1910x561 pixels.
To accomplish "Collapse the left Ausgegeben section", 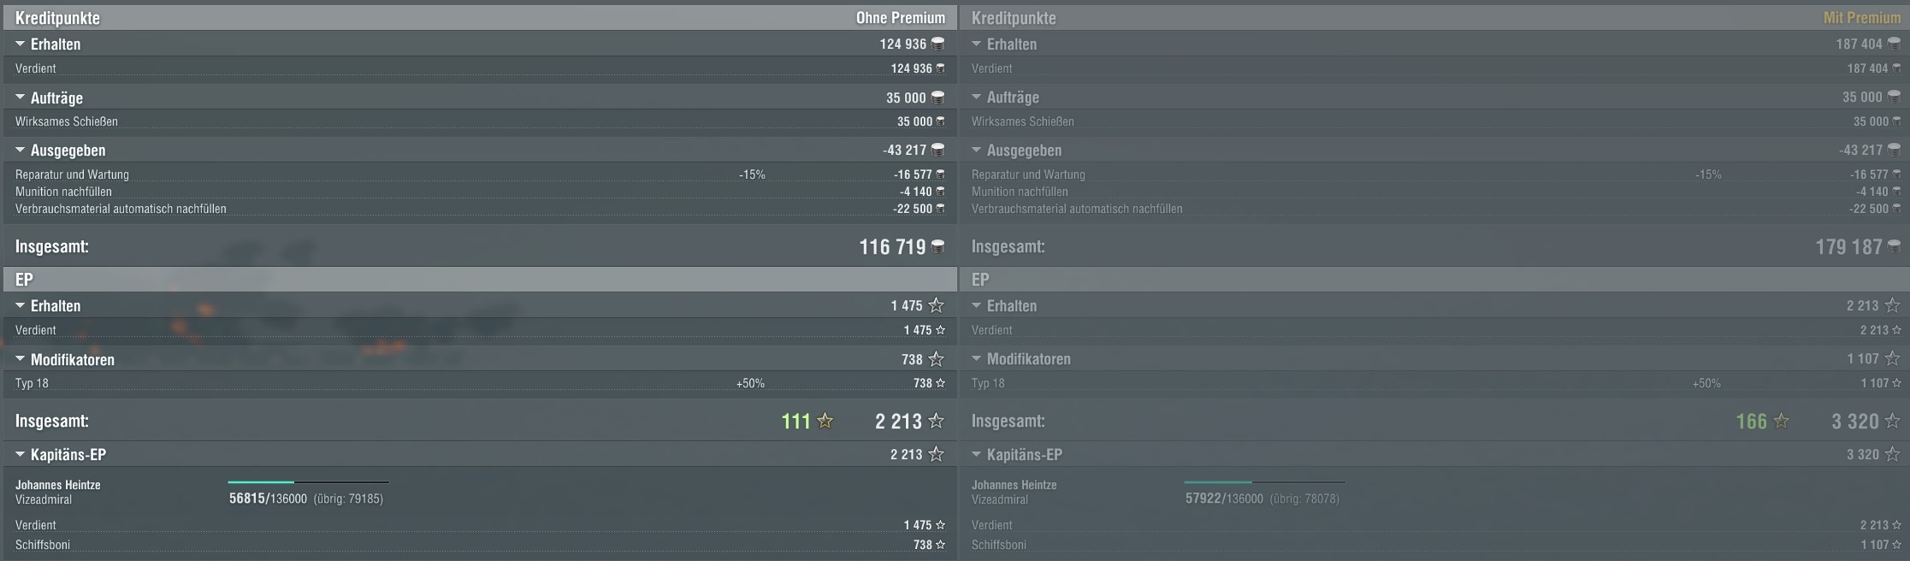I will click(21, 150).
